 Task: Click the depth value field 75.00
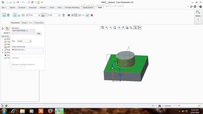(x=53, y=15)
